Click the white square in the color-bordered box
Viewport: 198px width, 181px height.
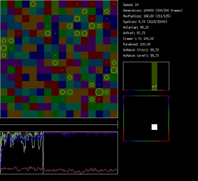tap(154, 127)
